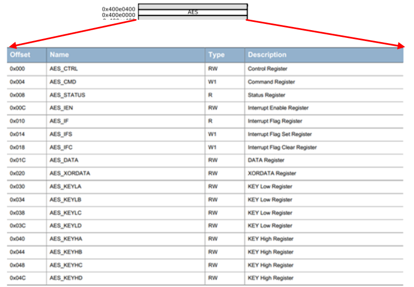This screenshot has height=287, width=414.
Task: Click the XORDATA Register description
Action: pos(272,174)
